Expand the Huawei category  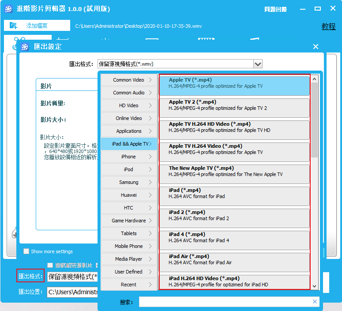(129, 195)
